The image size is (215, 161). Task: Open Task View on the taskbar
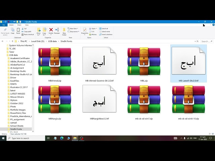[x=48, y=138]
